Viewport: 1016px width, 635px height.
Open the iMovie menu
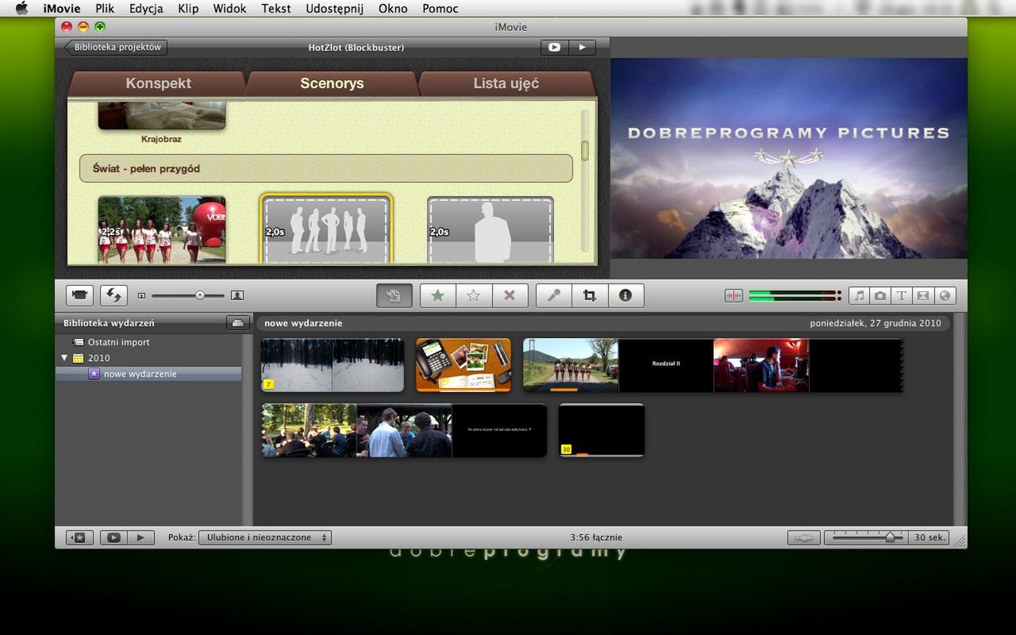61,9
